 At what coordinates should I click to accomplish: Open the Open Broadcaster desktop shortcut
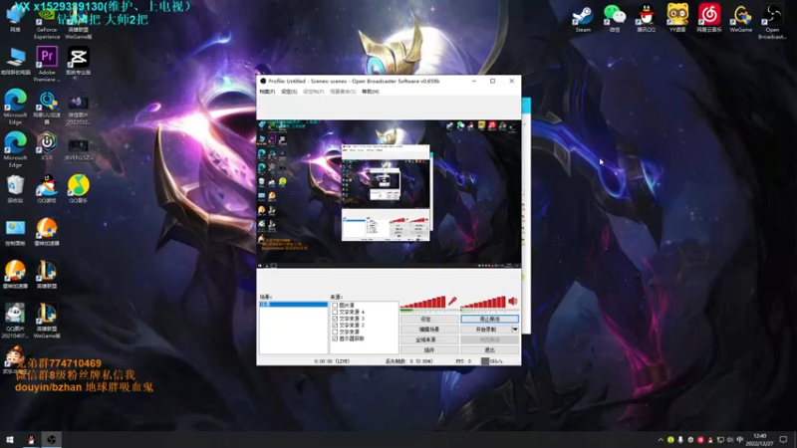772,21
